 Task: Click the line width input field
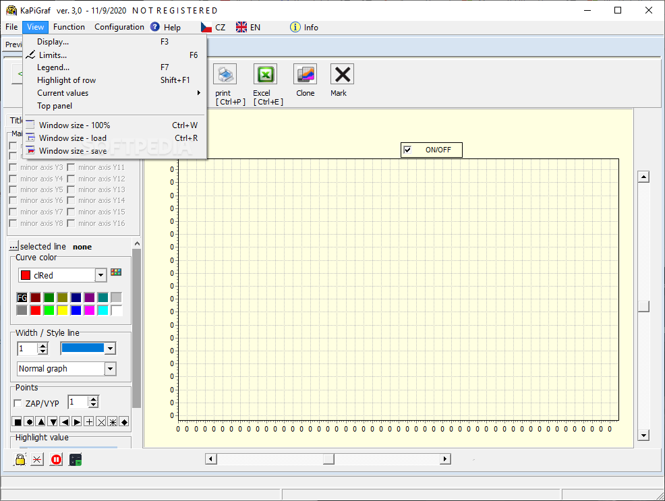[x=27, y=349]
